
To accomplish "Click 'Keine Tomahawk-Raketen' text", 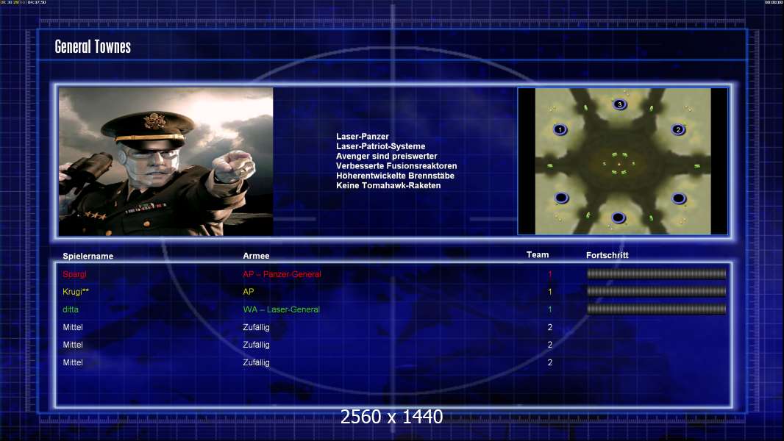I will pos(388,185).
